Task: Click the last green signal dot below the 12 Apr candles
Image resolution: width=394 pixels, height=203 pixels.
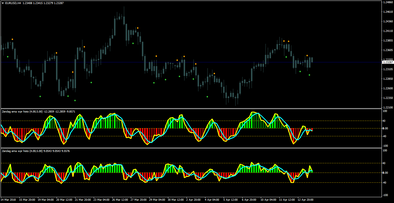Action: pyautogui.click(x=309, y=75)
